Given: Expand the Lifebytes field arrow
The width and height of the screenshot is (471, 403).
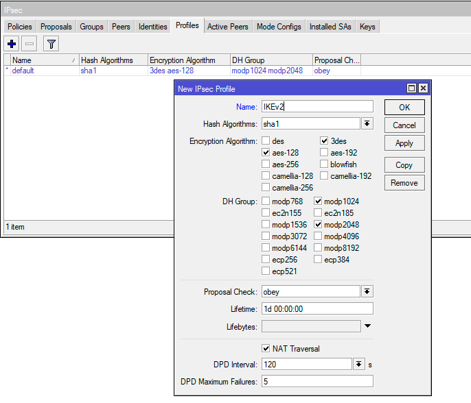Looking at the screenshot, I should (x=367, y=326).
